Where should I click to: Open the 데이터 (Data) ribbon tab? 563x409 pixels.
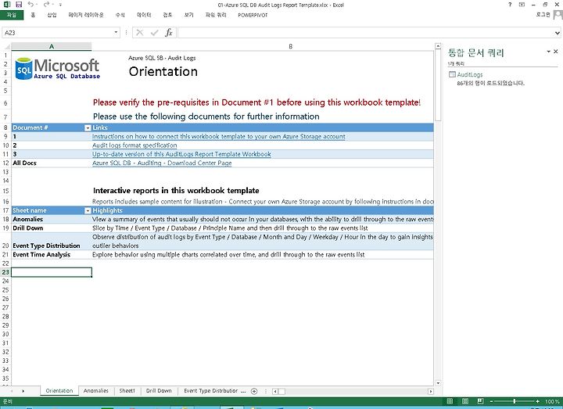144,15
